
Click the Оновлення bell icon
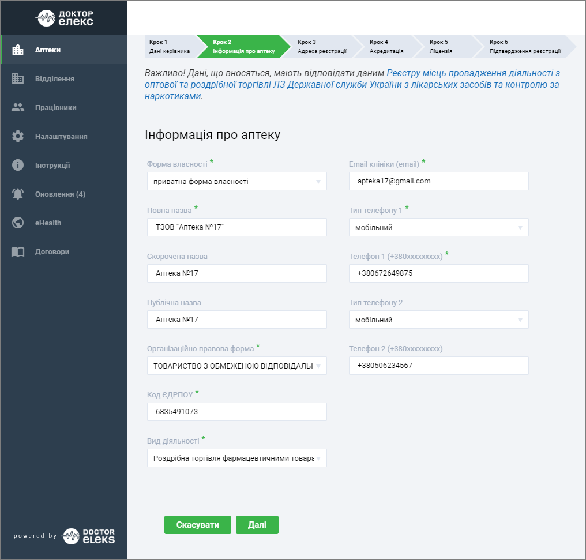(17, 194)
